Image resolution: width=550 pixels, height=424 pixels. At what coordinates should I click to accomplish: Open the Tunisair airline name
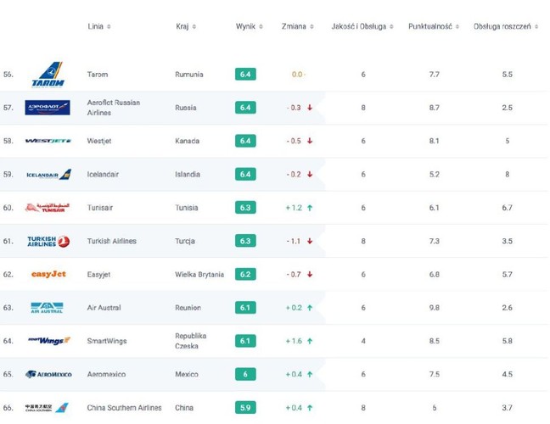(100, 208)
